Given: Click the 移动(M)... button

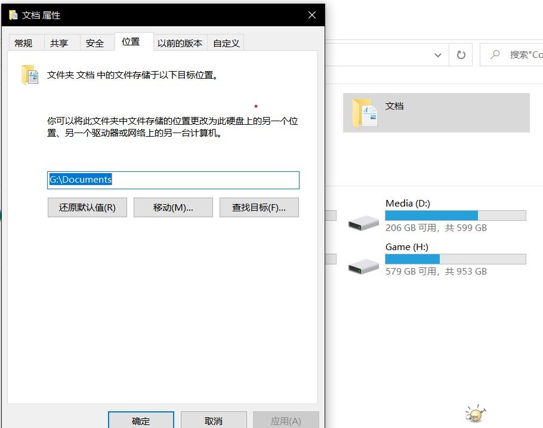Looking at the screenshot, I should point(173,208).
